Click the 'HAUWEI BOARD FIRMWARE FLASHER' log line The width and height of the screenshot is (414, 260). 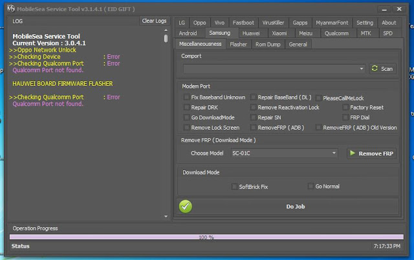tap(63, 83)
